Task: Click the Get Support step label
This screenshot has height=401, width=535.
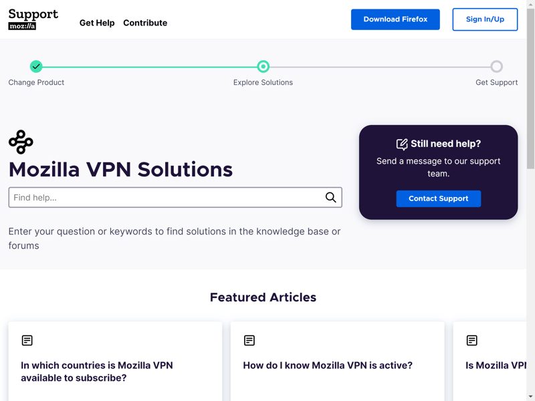Action: click(x=496, y=82)
